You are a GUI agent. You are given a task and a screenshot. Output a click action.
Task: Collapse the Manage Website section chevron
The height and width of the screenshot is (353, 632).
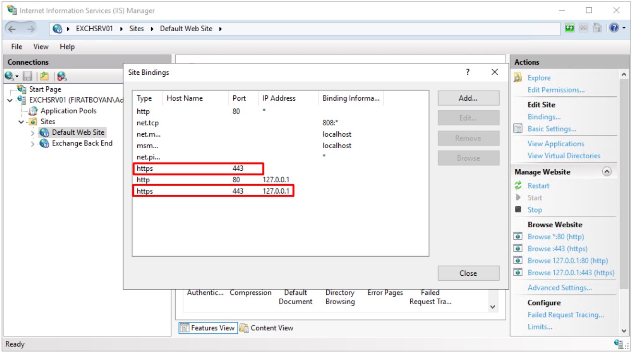tap(607, 171)
